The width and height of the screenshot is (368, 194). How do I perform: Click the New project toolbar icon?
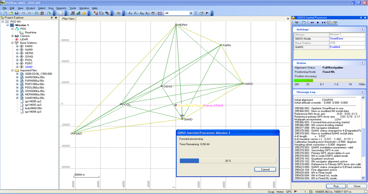(5, 13)
